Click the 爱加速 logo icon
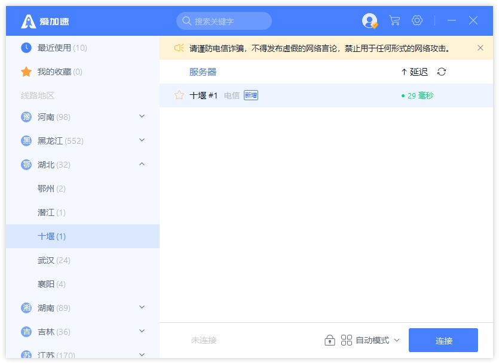 pyautogui.click(x=29, y=21)
